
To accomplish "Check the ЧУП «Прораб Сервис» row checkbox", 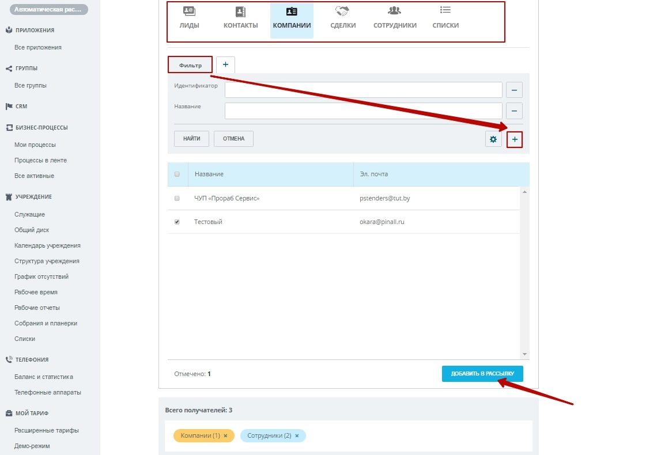I will click(177, 198).
